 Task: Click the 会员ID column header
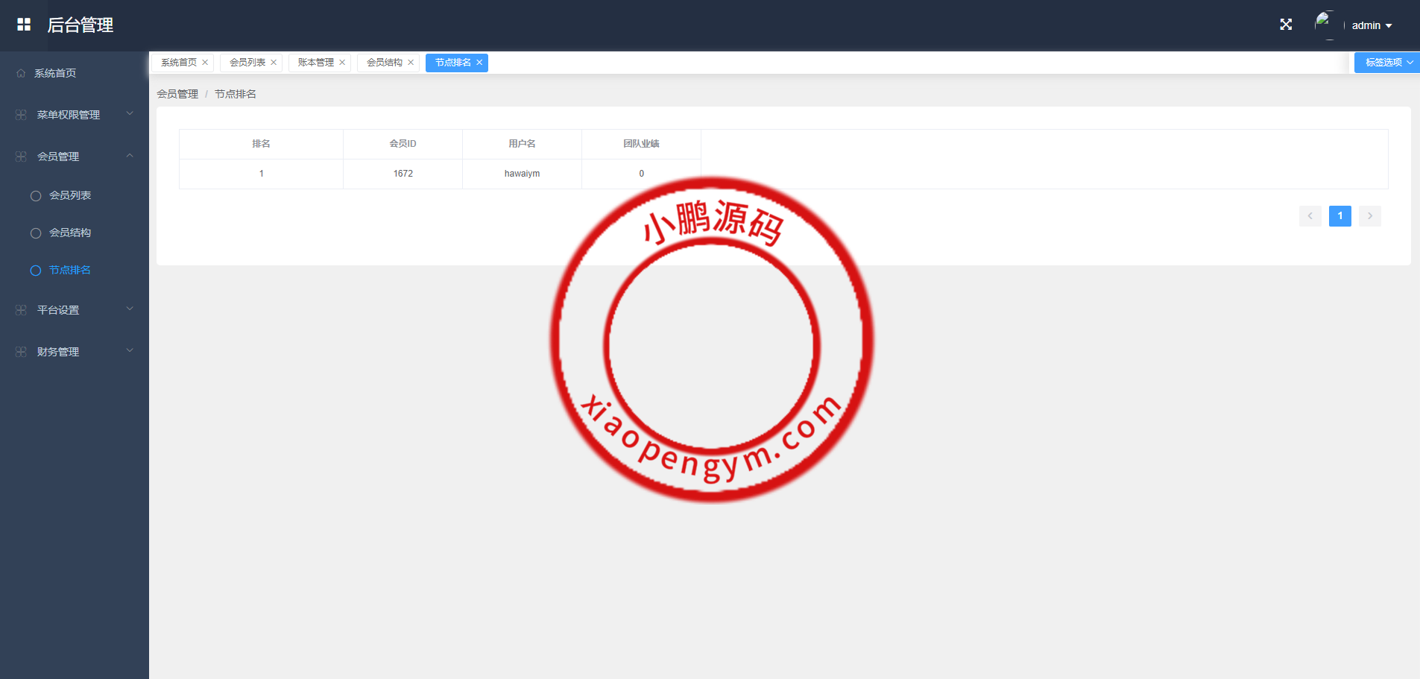(403, 144)
